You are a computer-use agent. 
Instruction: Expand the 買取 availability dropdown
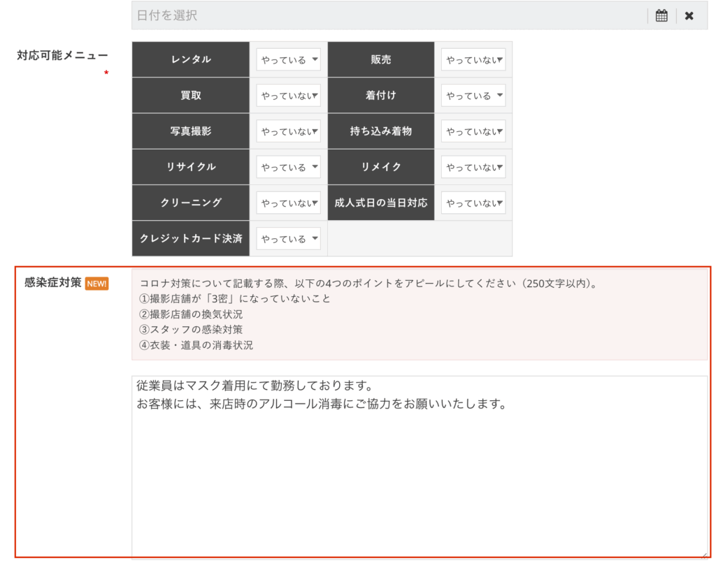coord(288,96)
